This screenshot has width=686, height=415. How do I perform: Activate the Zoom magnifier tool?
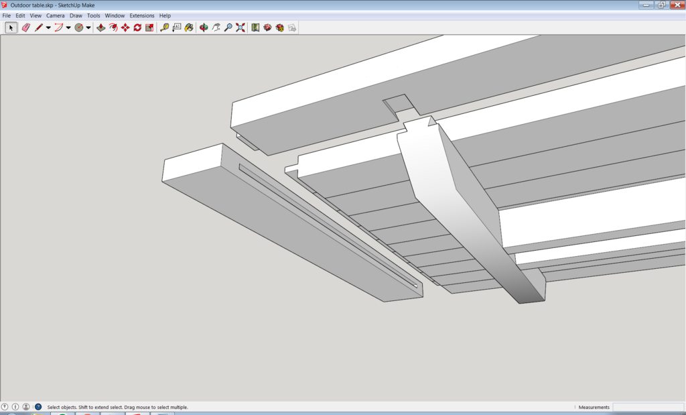[228, 27]
